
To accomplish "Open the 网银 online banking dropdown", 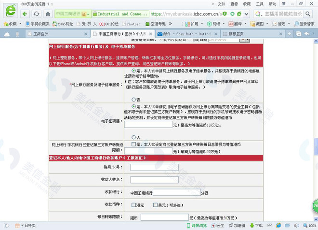I will [216, 24].
